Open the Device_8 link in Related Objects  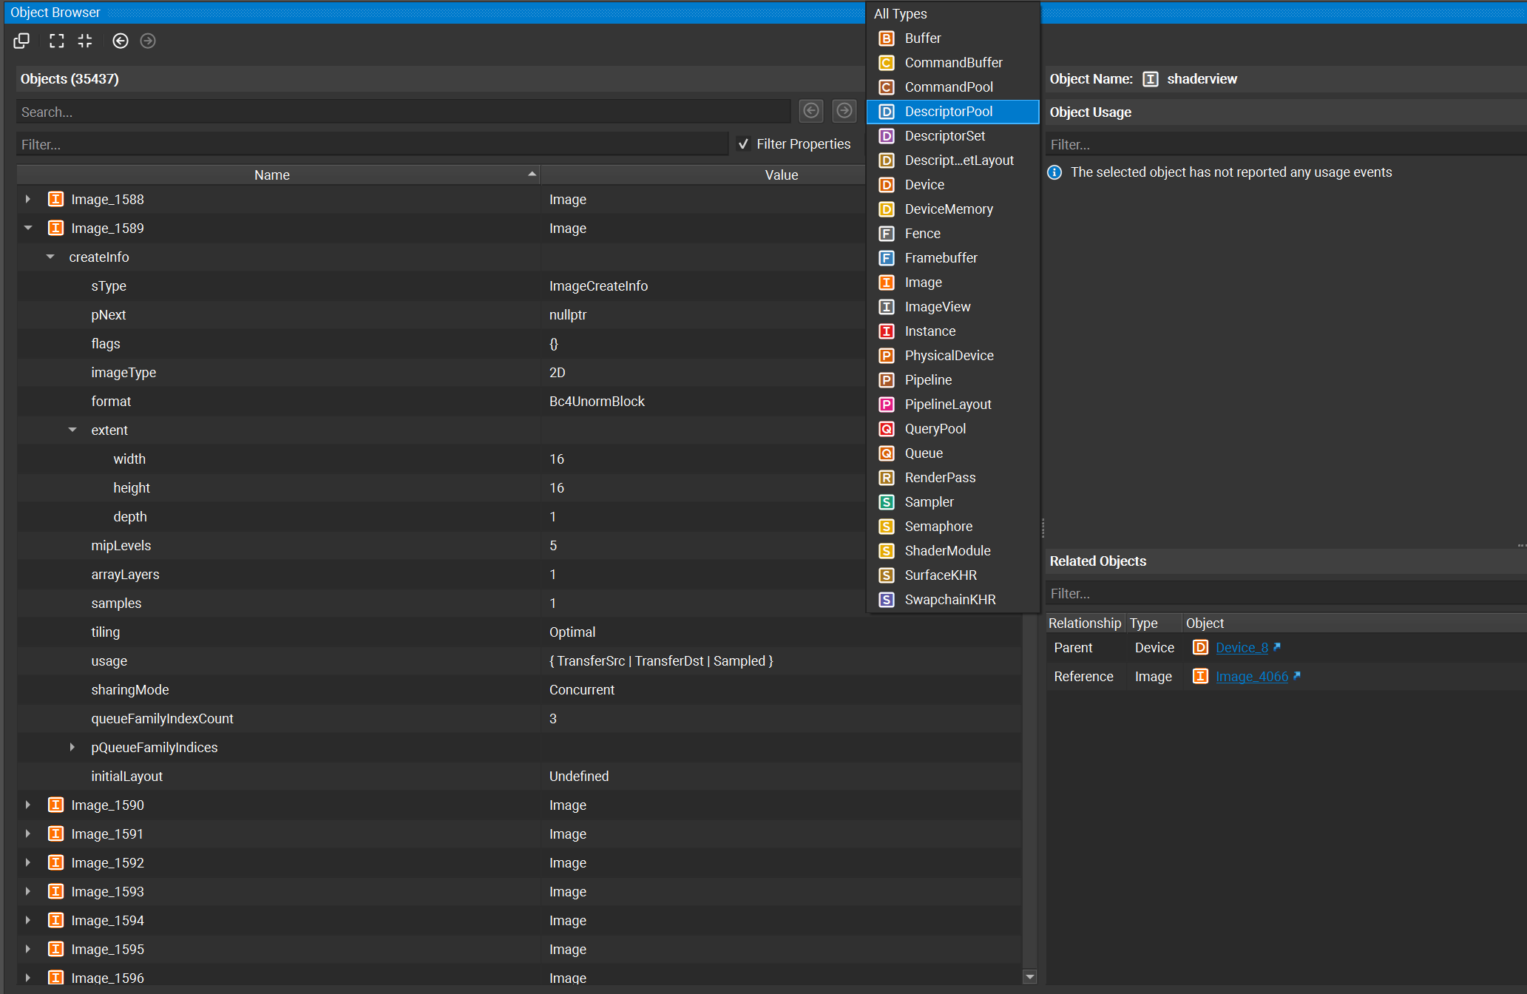(x=1242, y=647)
